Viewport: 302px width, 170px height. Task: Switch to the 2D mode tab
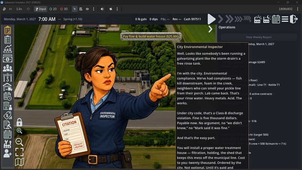(53, 9)
